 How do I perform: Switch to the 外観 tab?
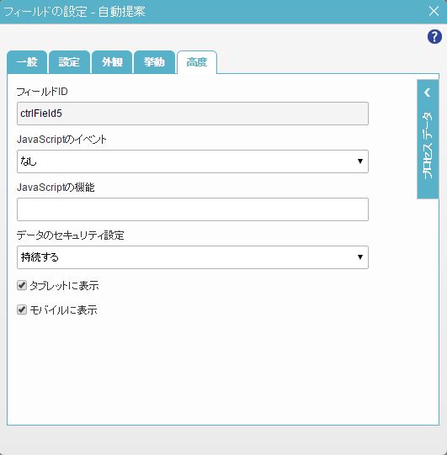pos(112,62)
